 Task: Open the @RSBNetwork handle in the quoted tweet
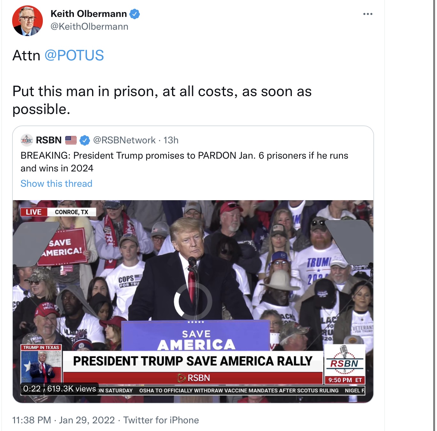click(x=124, y=140)
